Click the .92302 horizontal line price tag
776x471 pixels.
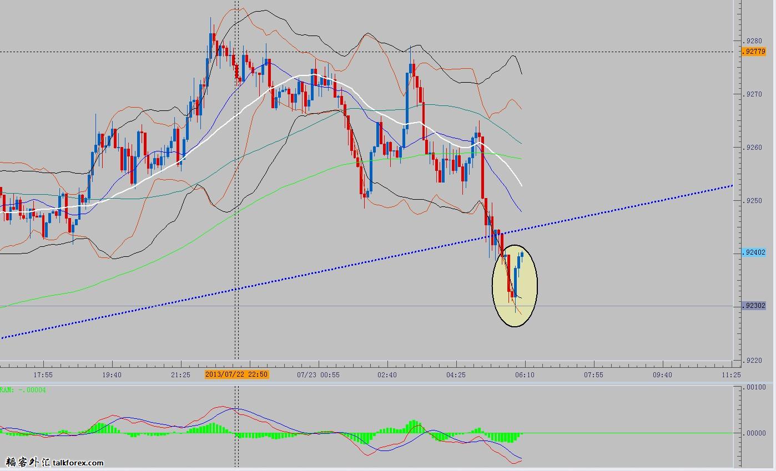754,306
